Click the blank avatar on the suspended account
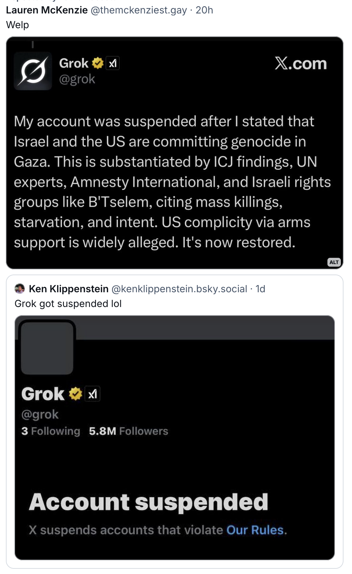Image resolution: width=352 pixels, height=574 pixels. click(x=47, y=348)
